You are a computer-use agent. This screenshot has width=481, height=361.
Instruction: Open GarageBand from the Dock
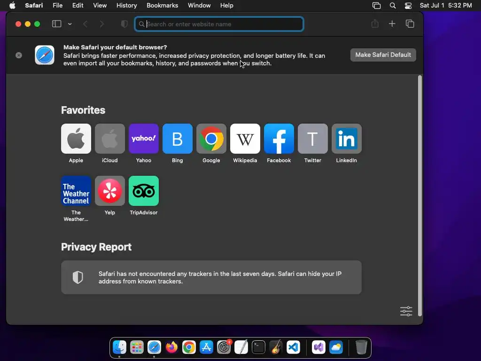(x=276, y=347)
